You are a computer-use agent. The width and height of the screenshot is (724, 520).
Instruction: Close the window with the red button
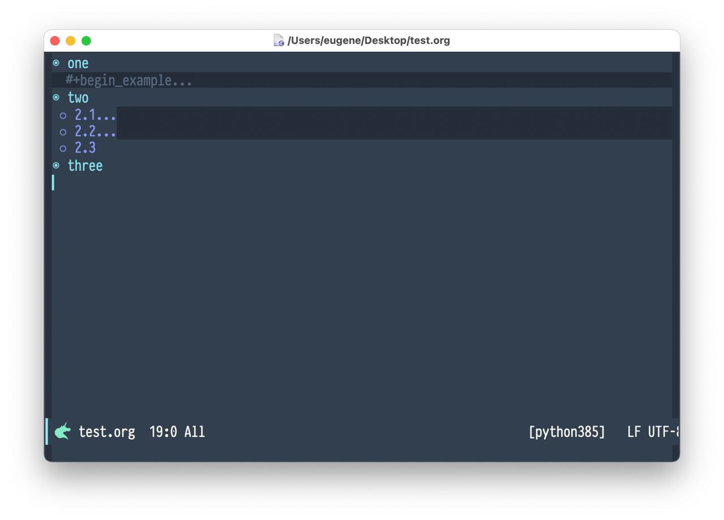tap(55, 41)
